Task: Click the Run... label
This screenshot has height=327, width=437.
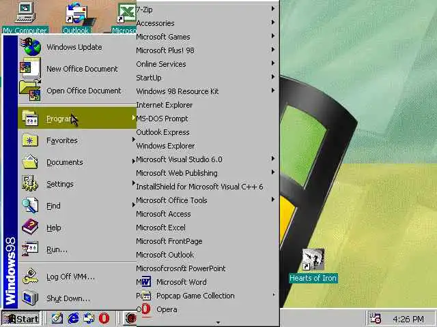Action: 57,250
